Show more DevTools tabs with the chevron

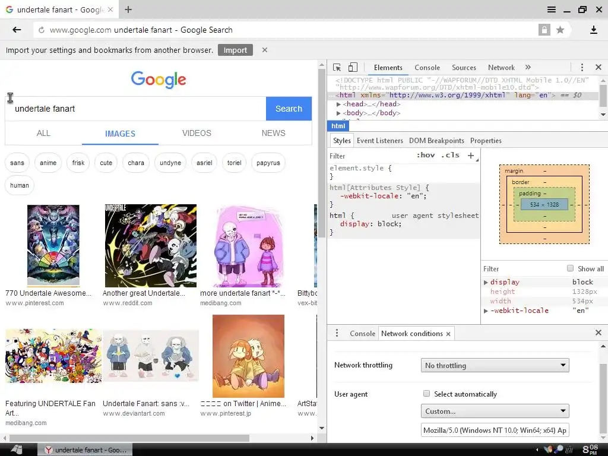[528, 68]
